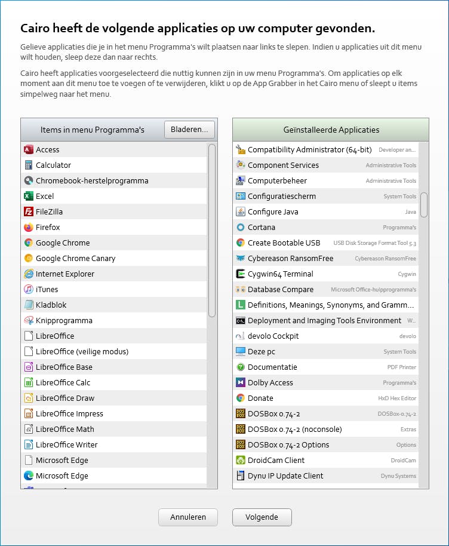Select the DOSBox 0.74-2 Options entry
The image size is (449, 546).
pos(325,444)
